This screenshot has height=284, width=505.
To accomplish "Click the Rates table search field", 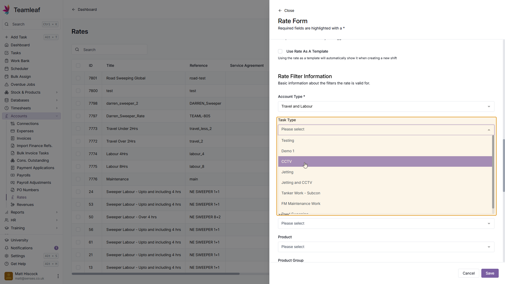I will 113,50.
